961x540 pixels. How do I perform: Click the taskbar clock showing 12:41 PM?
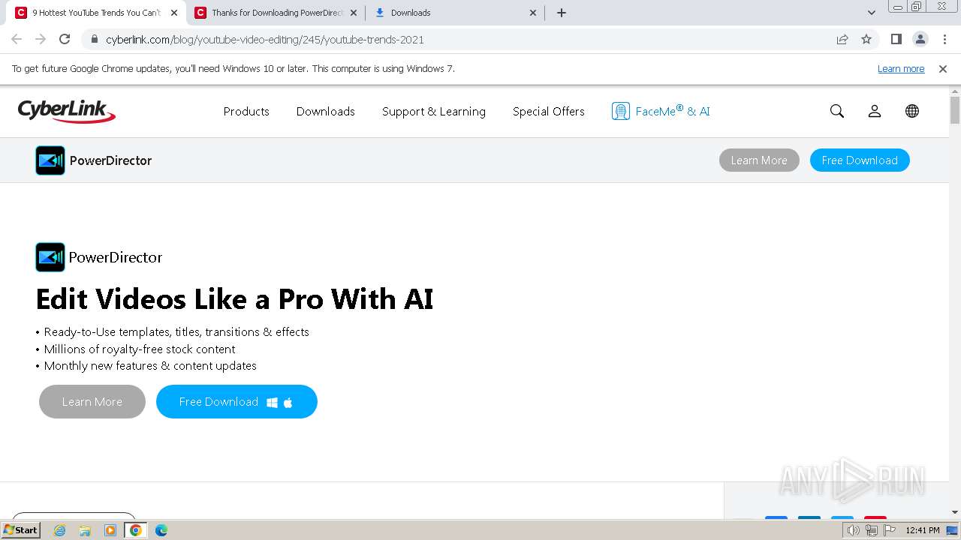click(x=923, y=530)
